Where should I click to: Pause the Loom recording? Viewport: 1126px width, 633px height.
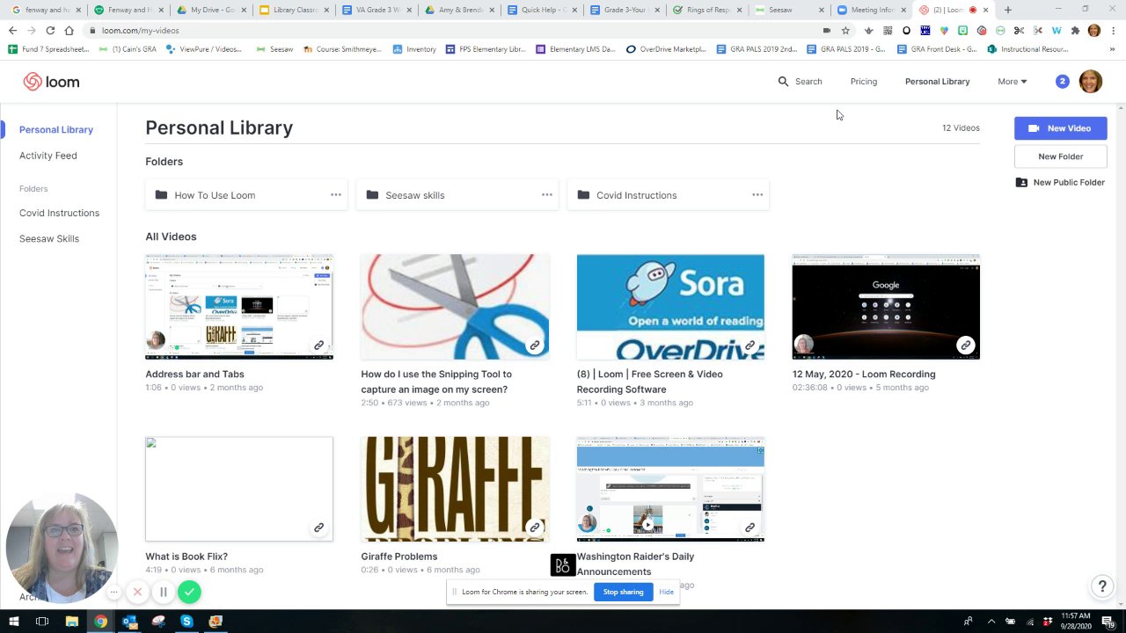(163, 593)
